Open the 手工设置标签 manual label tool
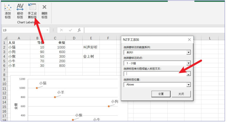Image resolution: width=227 pixels, height=122 pixels. [x=32, y=11]
